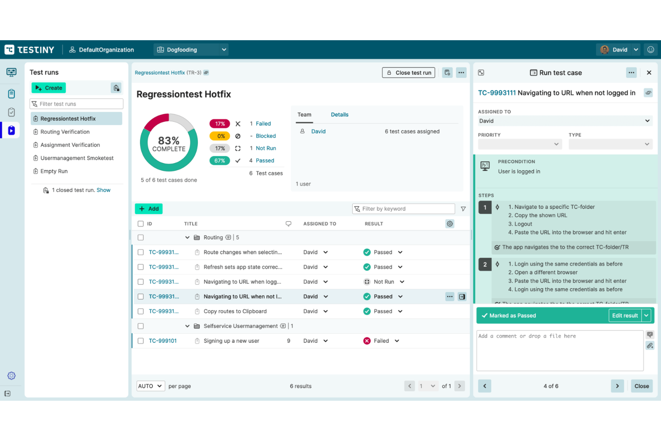661x441 pixels.
Task: Open more options for the Run test case panel
Action: (x=631, y=72)
